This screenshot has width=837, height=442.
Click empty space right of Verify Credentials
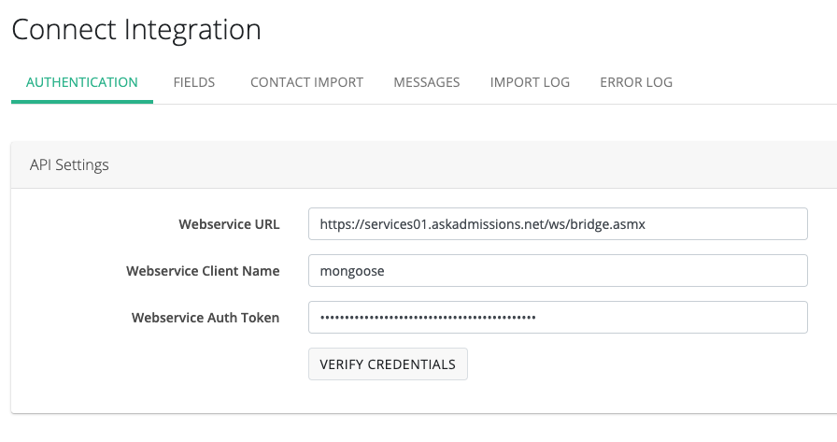[635, 364]
